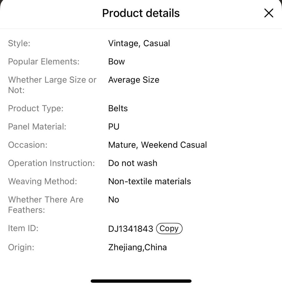The image size is (282, 288).
Task: Tap the Panel Material label
Action: [37, 126]
